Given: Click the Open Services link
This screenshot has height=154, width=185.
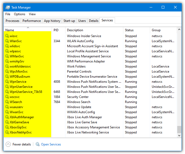Looking at the screenshot, I should point(51,144).
